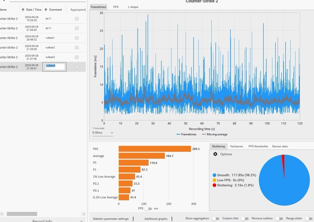Open the Variances tab
The width and height of the screenshot is (314, 222).
[236, 146]
